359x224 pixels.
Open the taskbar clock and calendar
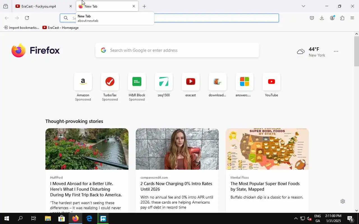[333, 219]
